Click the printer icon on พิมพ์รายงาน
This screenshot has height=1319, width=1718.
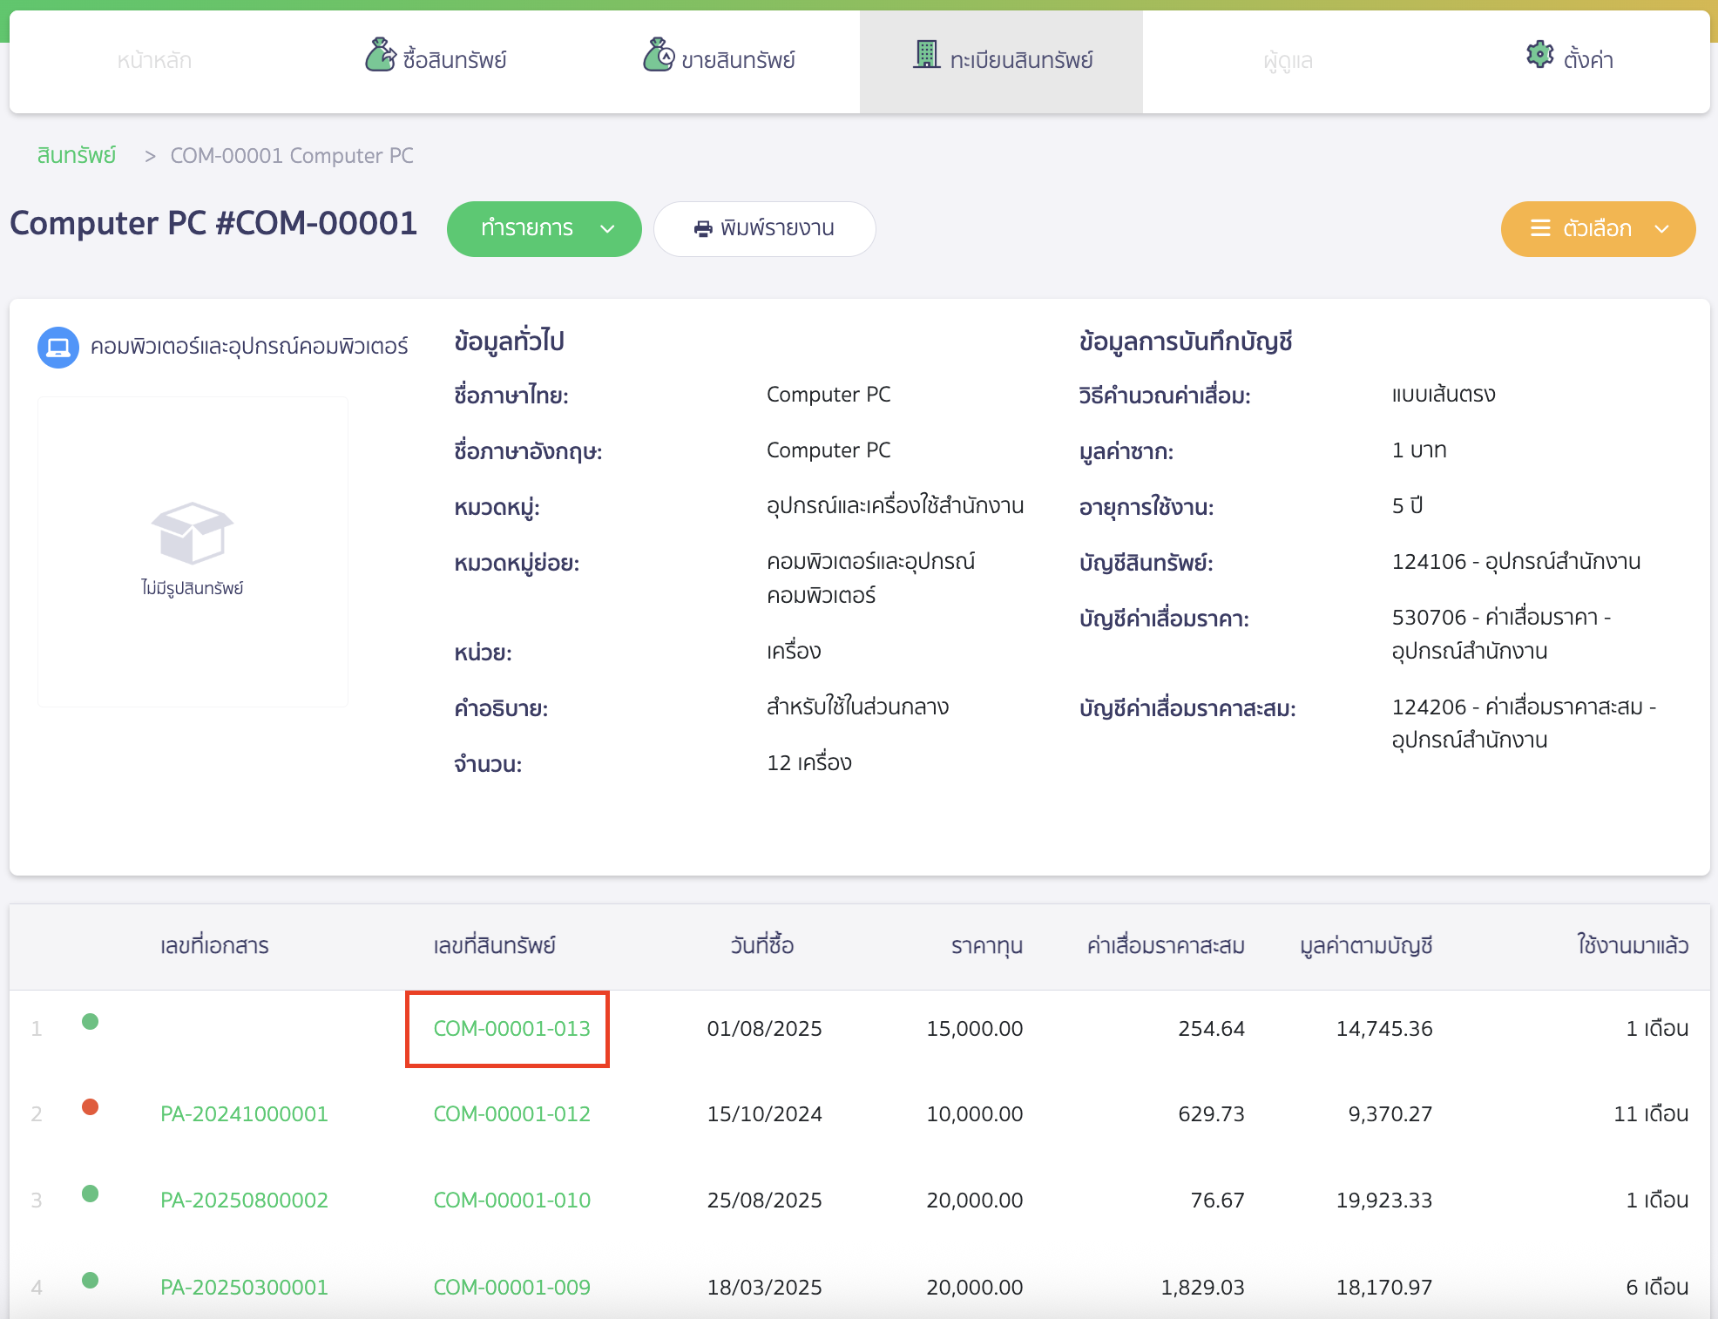(x=703, y=229)
